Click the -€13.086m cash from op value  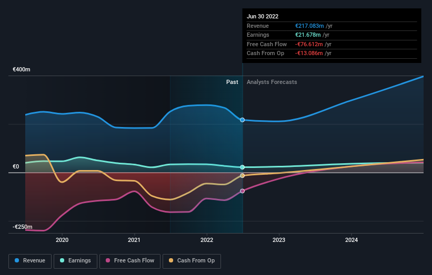pos(309,54)
